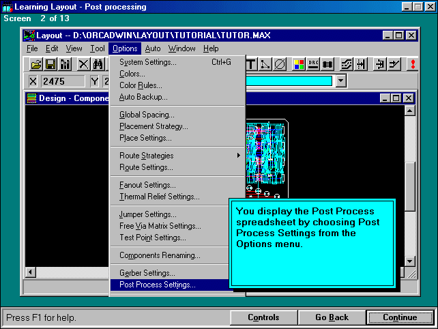Click the Save diskette toolbar icon
Image resolution: width=438 pixels, height=329 pixels.
click(50, 64)
